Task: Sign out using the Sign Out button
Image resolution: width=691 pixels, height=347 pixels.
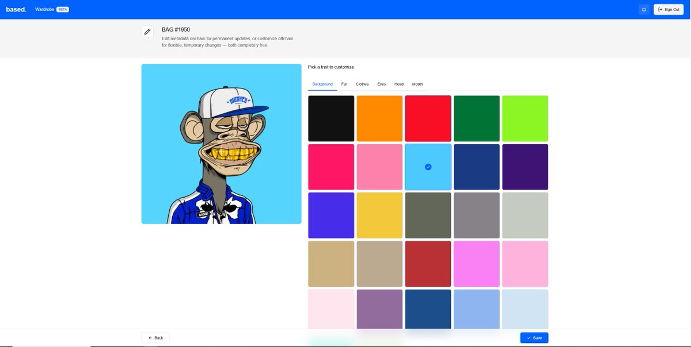Action: [669, 9]
